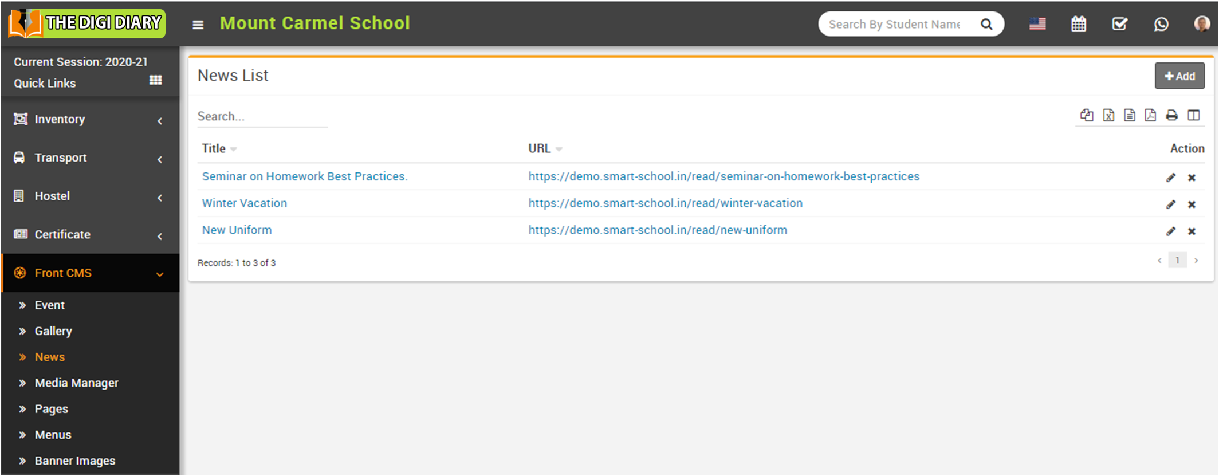Toggle sidebar with hamburger menu icon

[x=198, y=25]
